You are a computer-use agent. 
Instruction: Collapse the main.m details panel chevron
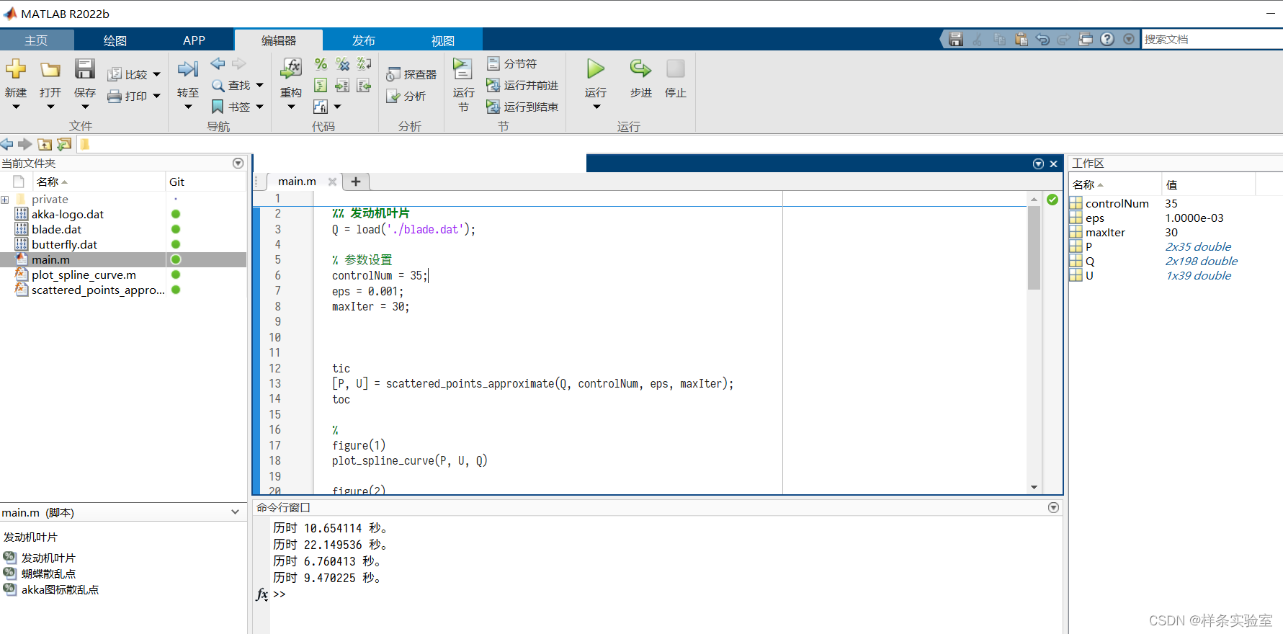pos(236,512)
